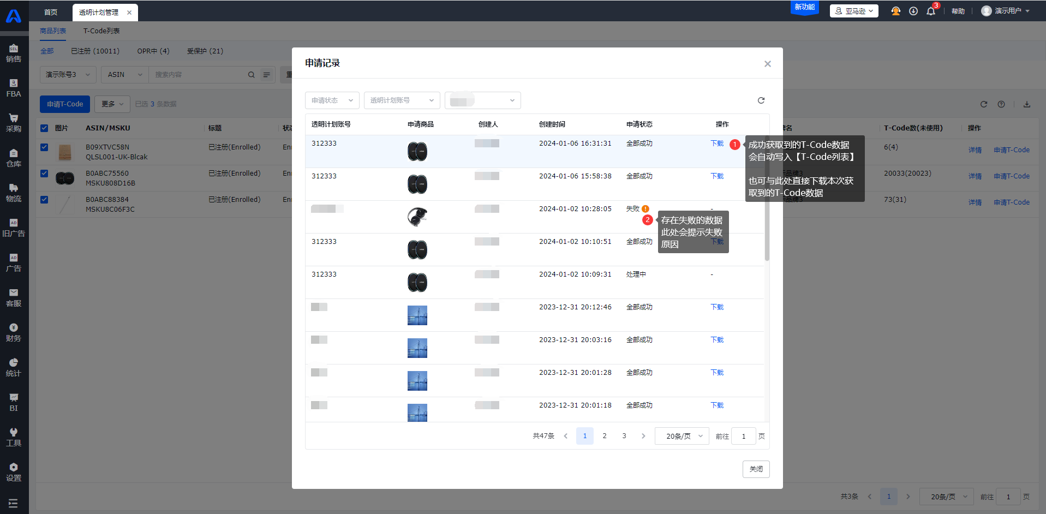Download the 2024-01-06 15:58:38 record via 下载
The height and width of the screenshot is (514, 1046).
pos(717,176)
